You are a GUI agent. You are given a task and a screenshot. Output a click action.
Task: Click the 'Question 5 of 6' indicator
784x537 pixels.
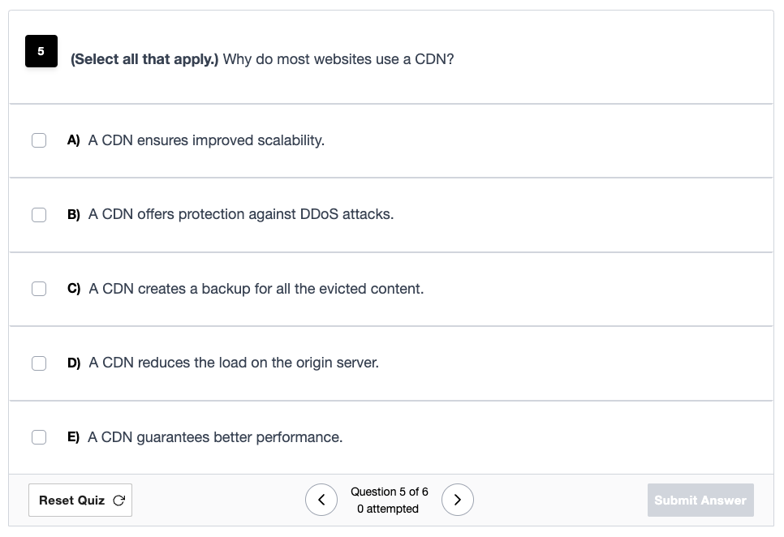point(390,492)
